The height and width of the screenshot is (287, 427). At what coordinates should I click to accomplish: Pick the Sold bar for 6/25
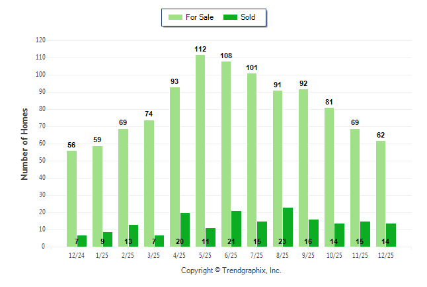(x=236, y=228)
